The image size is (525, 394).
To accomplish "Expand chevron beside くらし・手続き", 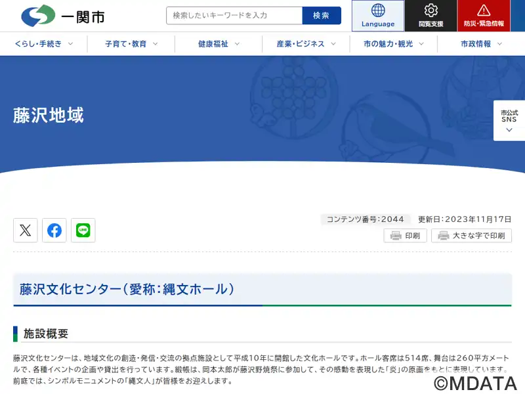I will (x=70, y=43).
